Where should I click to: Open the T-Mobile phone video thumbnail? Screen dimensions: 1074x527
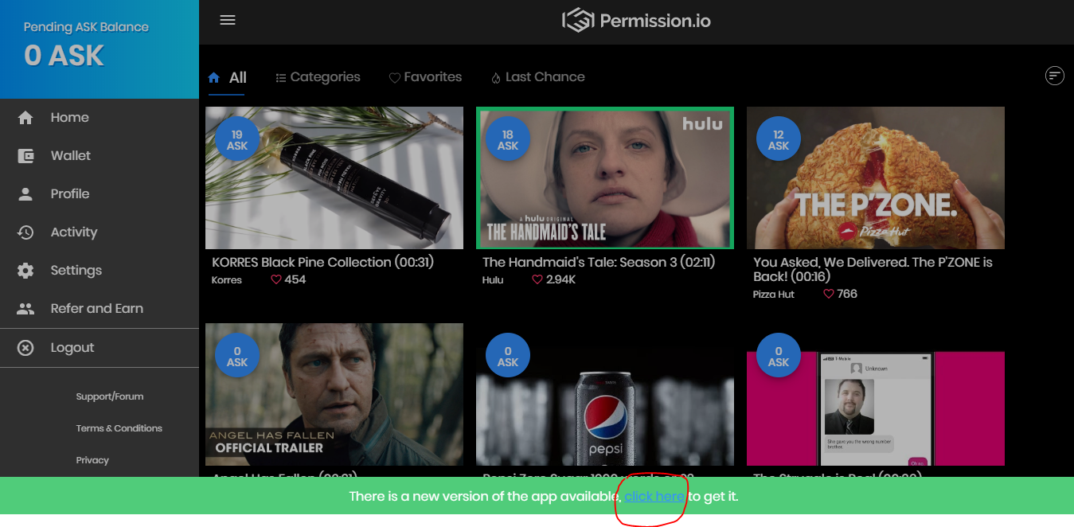coord(876,408)
